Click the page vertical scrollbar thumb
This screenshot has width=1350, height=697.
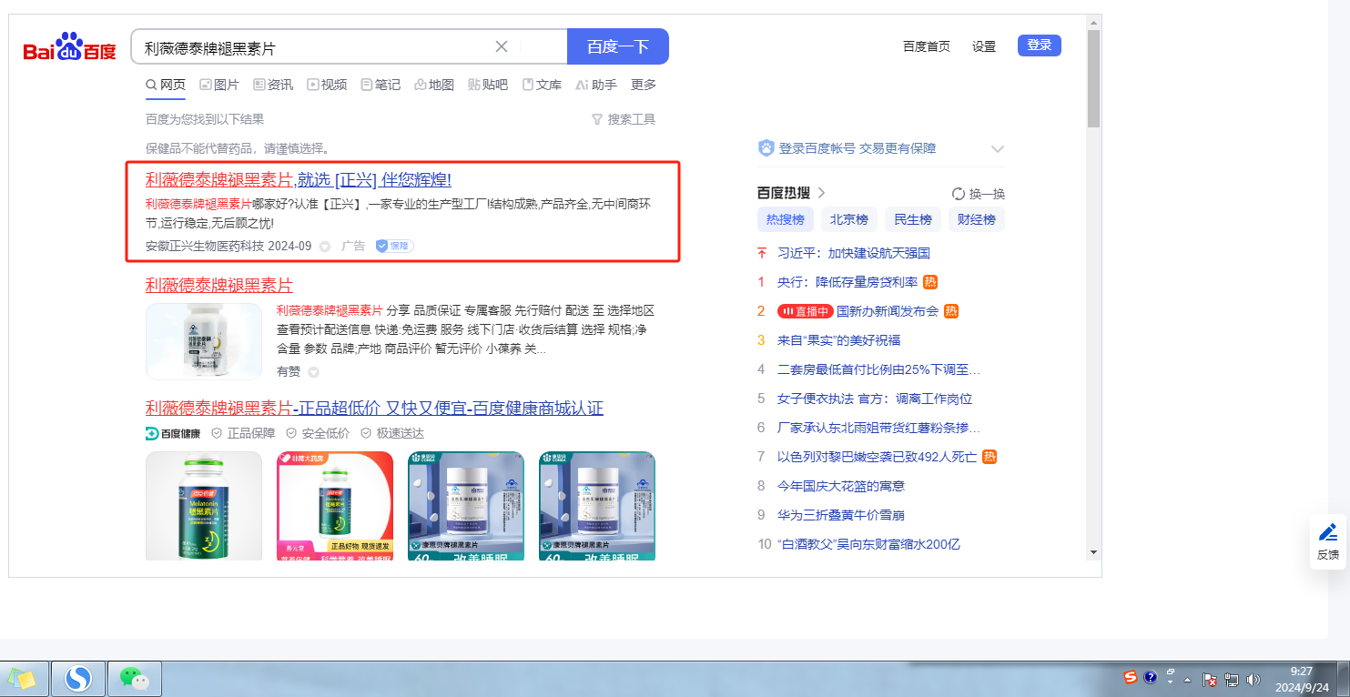1093,78
